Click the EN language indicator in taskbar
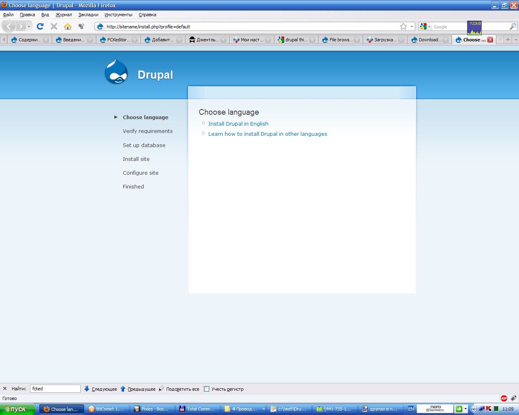Screen dimensions: 519x415 [411, 409]
